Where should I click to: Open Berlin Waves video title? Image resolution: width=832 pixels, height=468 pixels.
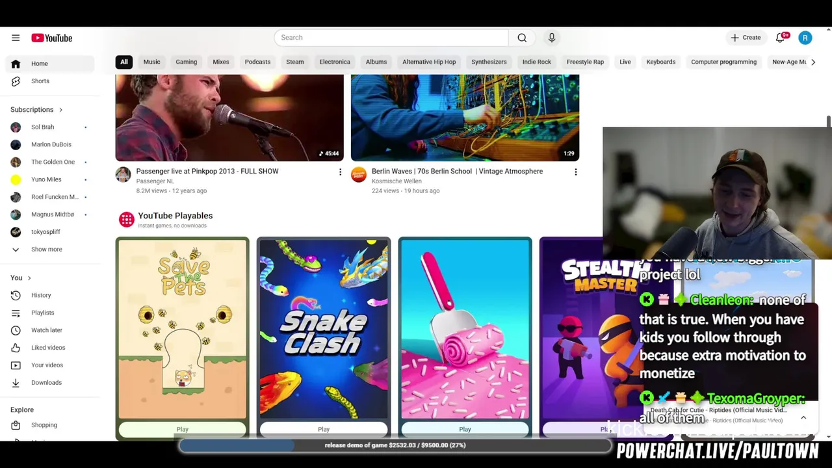coord(457,172)
